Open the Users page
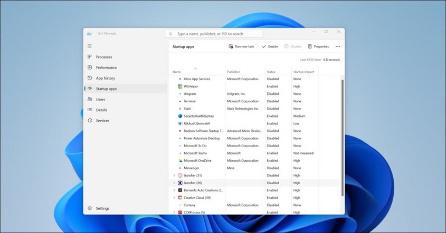Image resolution: width=446 pixels, height=233 pixels. pos(126,99)
